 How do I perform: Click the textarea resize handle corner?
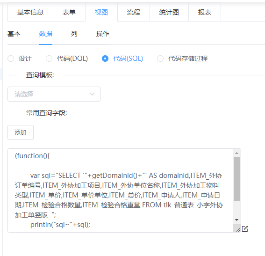pos(238,230)
